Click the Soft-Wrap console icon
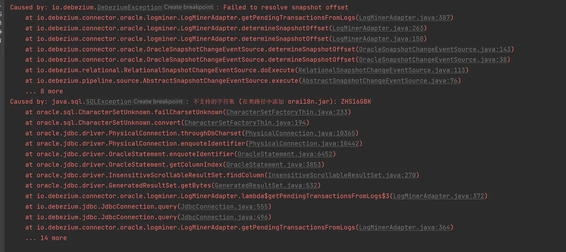The height and width of the screenshot is (252, 566). (x=1, y=14)
